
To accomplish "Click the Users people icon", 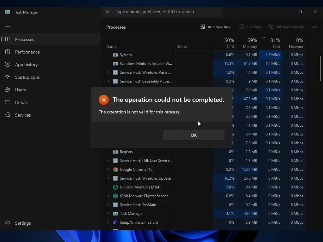I will click(8, 89).
